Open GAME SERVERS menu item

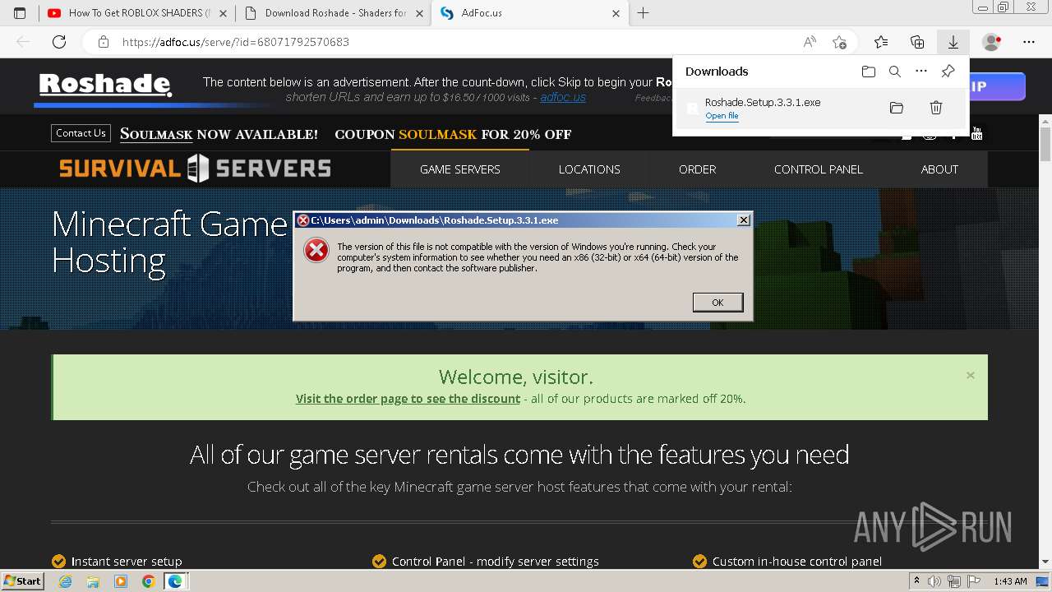[x=460, y=169]
